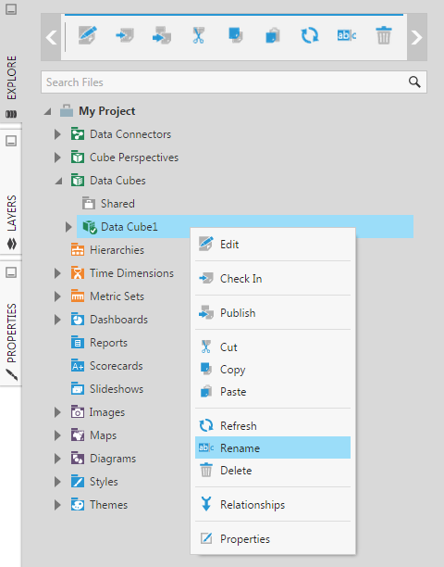Click the Rename abc toolbar icon
444x567 pixels.
347,35
